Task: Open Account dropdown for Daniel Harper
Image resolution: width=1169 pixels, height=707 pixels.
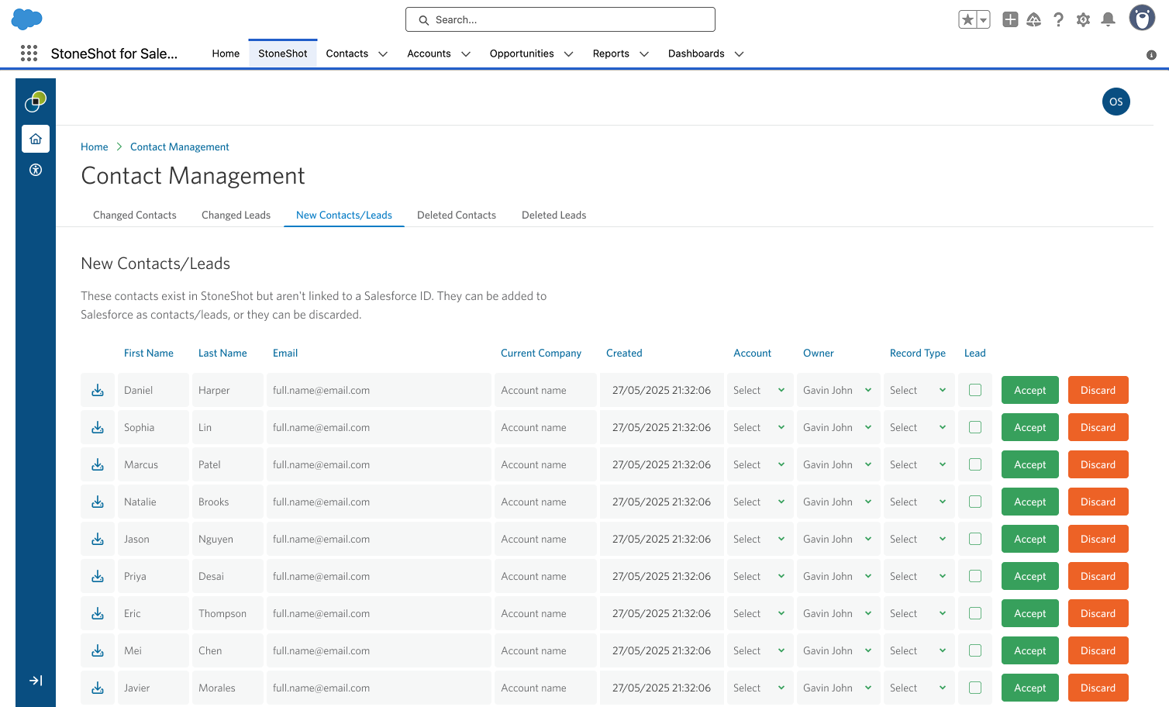Action: pos(760,390)
